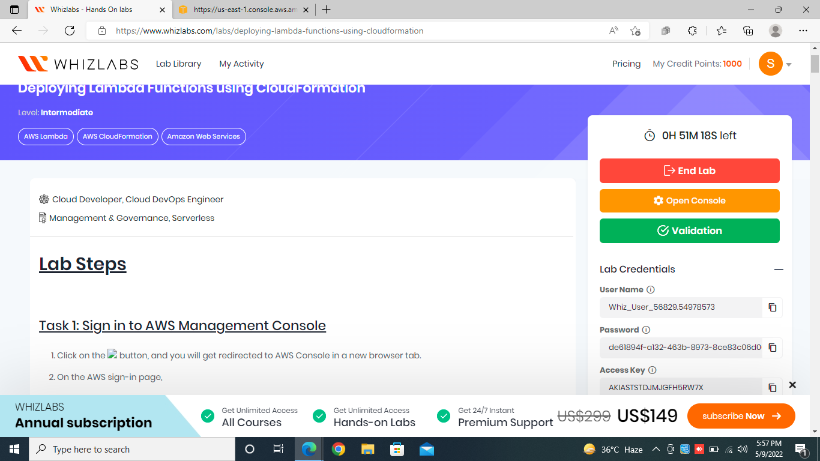This screenshot has width=820, height=461.
Task: Copy the Password credential
Action: point(772,348)
